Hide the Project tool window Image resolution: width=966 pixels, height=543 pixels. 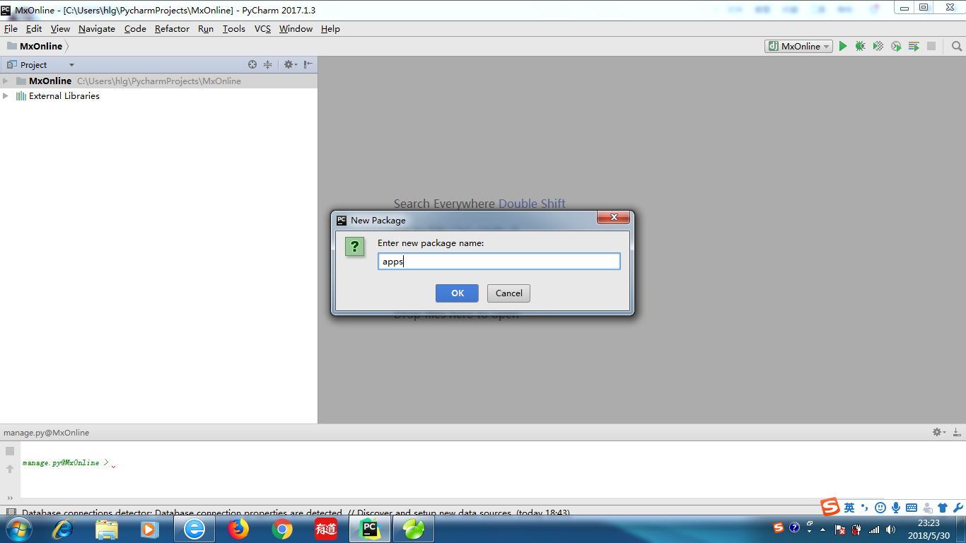pyautogui.click(x=308, y=64)
